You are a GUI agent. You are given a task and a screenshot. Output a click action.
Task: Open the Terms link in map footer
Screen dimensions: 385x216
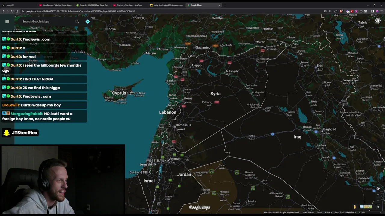click(x=319, y=212)
